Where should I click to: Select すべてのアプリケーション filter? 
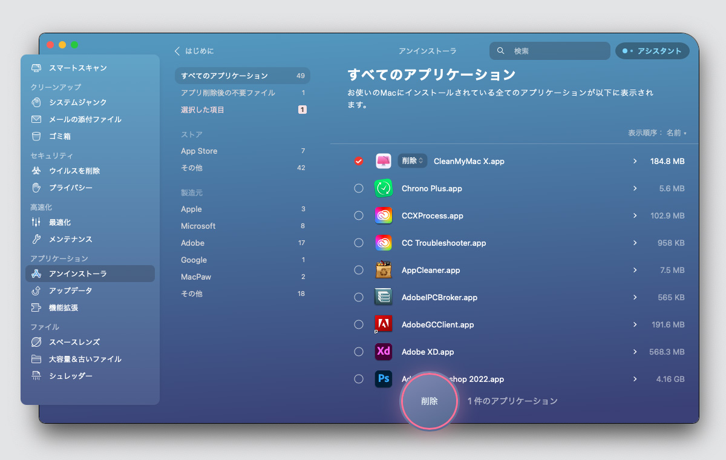[243, 76]
